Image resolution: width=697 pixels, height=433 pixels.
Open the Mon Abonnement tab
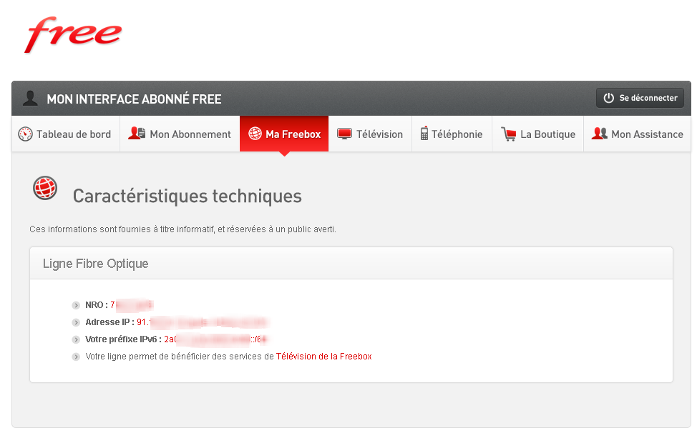(x=180, y=134)
